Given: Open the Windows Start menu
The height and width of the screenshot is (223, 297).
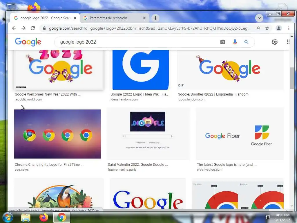Looking at the screenshot, I should click(7, 217).
